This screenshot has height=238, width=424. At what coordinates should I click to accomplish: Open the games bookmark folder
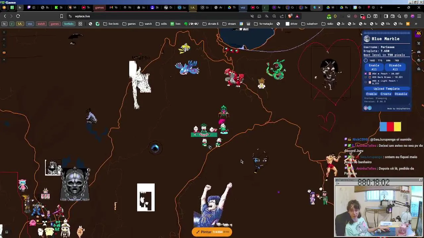point(129,24)
